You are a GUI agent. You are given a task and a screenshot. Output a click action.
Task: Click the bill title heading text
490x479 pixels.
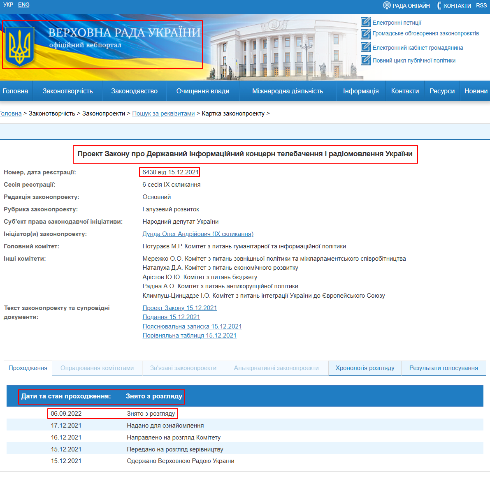point(245,154)
